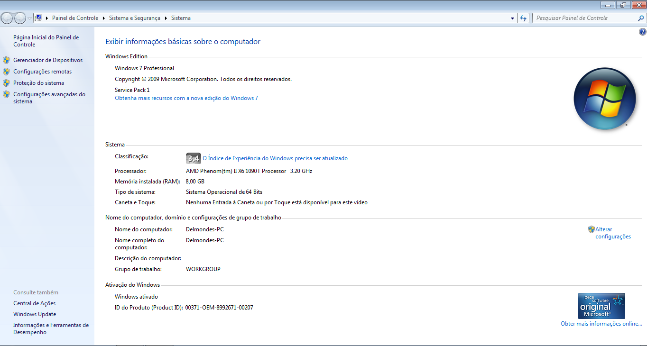Click the search magnifier icon
This screenshot has height=346, width=647.
(641, 18)
